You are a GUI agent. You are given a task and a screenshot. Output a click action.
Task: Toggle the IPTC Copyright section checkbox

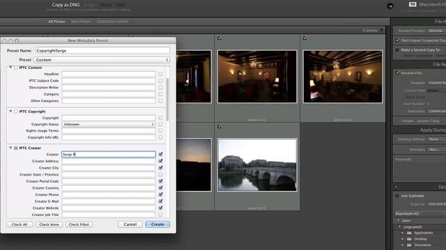[x=16, y=111]
